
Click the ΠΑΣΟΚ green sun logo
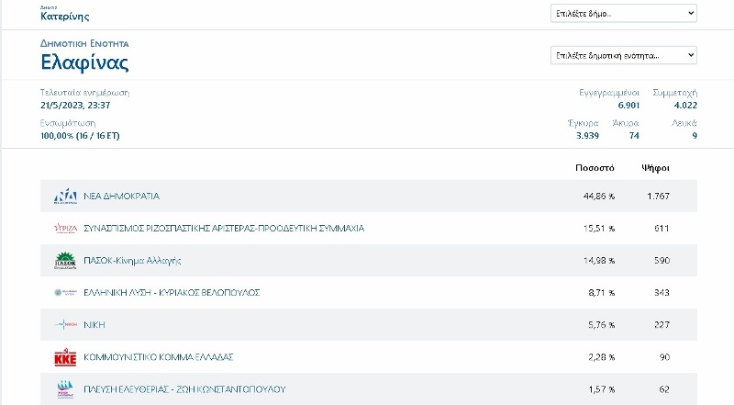(x=65, y=261)
